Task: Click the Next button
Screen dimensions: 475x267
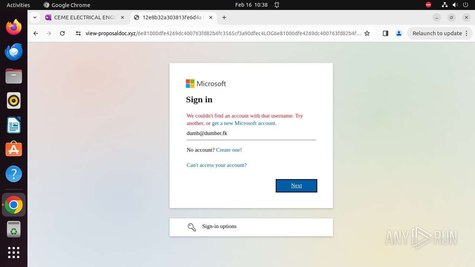Action: [297, 186]
